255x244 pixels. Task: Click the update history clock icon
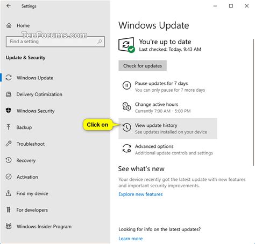pyautogui.click(x=126, y=127)
